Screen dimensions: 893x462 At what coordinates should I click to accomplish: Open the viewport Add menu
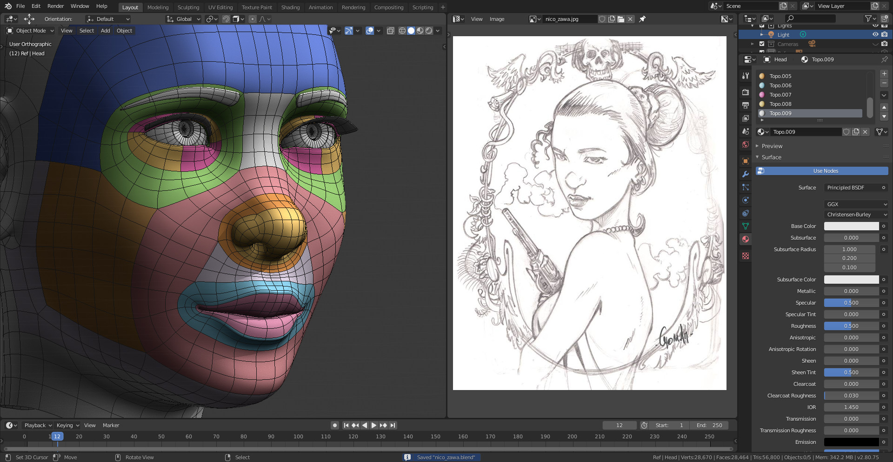(x=106, y=31)
